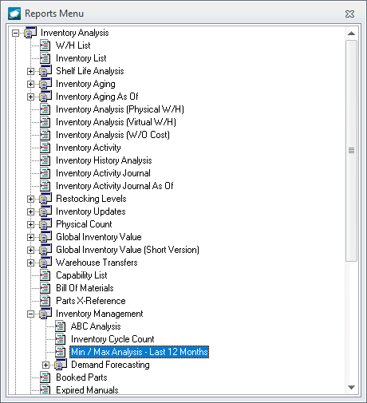
Task: Click the ABC Analysis report icon
Action: [60, 326]
